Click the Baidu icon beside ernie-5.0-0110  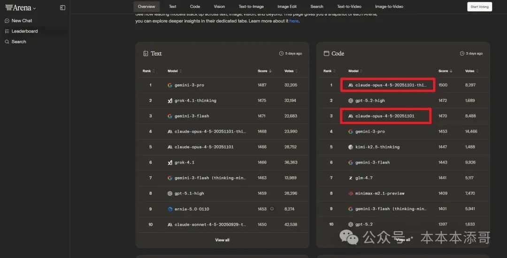pyautogui.click(x=170, y=209)
